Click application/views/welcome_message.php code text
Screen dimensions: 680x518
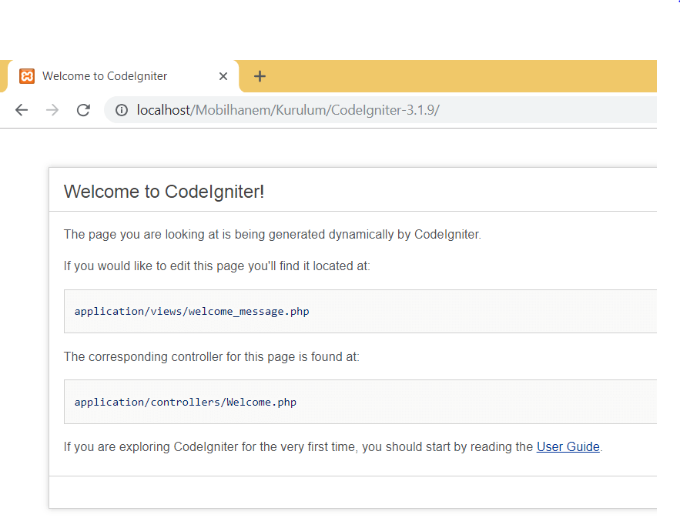point(192,312)
